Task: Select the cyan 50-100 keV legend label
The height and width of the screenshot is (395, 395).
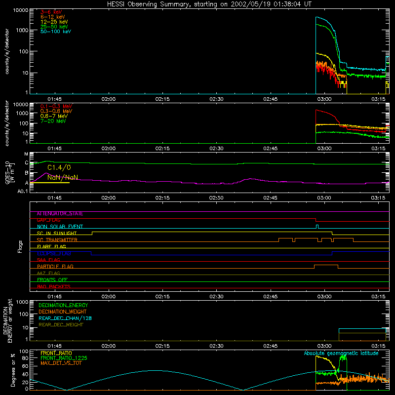Action: (x=56, y=32)
